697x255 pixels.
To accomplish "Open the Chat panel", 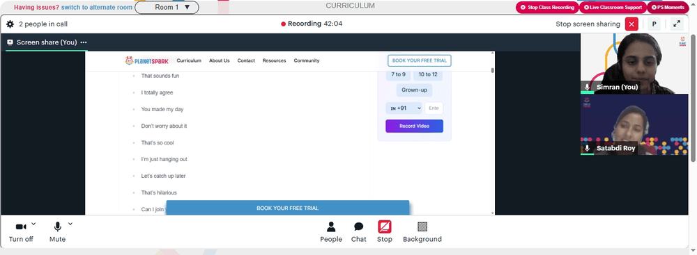I will pyautogui.click(x=359, y=232).
